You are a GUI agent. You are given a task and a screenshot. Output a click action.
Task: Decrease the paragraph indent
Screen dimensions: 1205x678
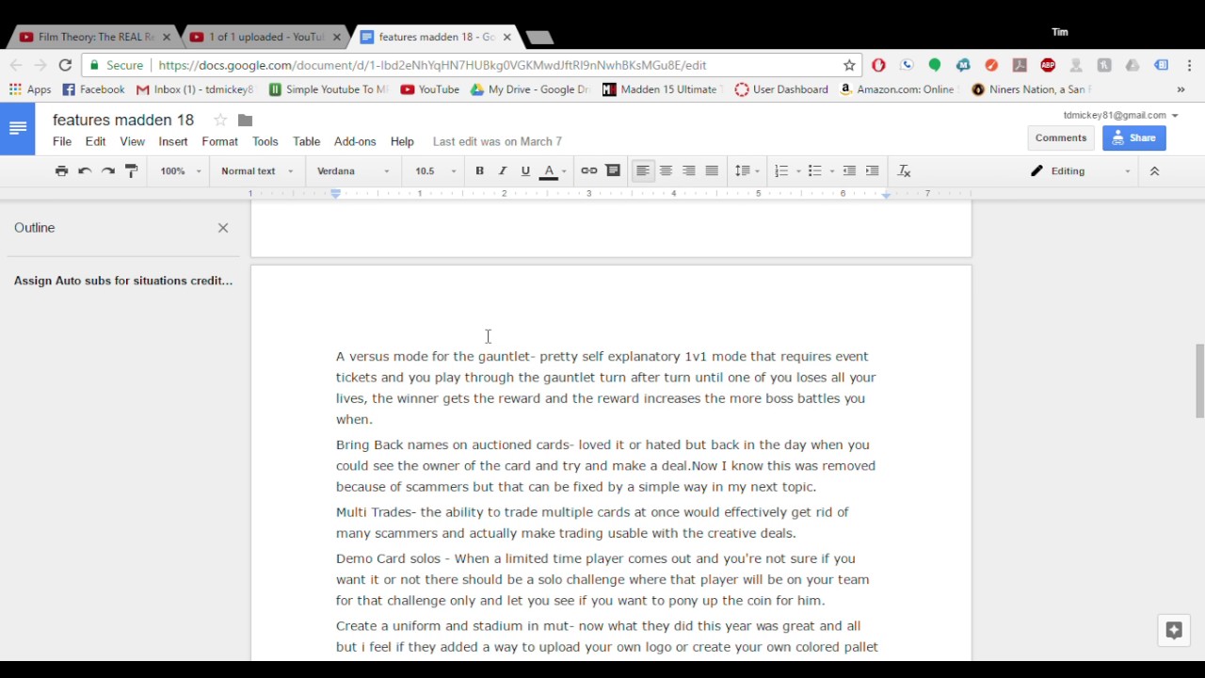click(x=849, y=170)
